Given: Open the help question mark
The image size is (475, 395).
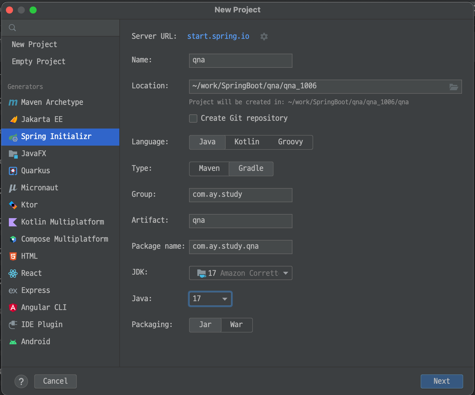Looking at the screenshot, I should (21, 382).
